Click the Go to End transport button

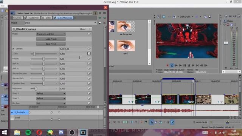(x=197, y=65)
